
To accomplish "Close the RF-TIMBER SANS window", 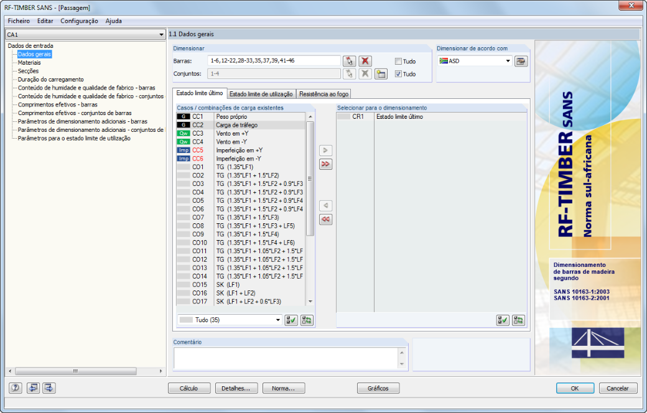I will 631,6.
